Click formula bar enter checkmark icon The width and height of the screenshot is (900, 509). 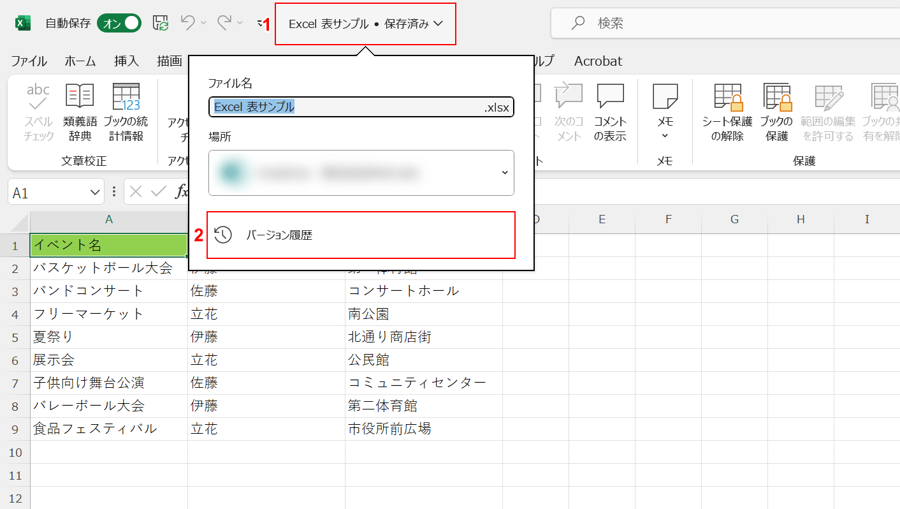[x=159, y=192]
